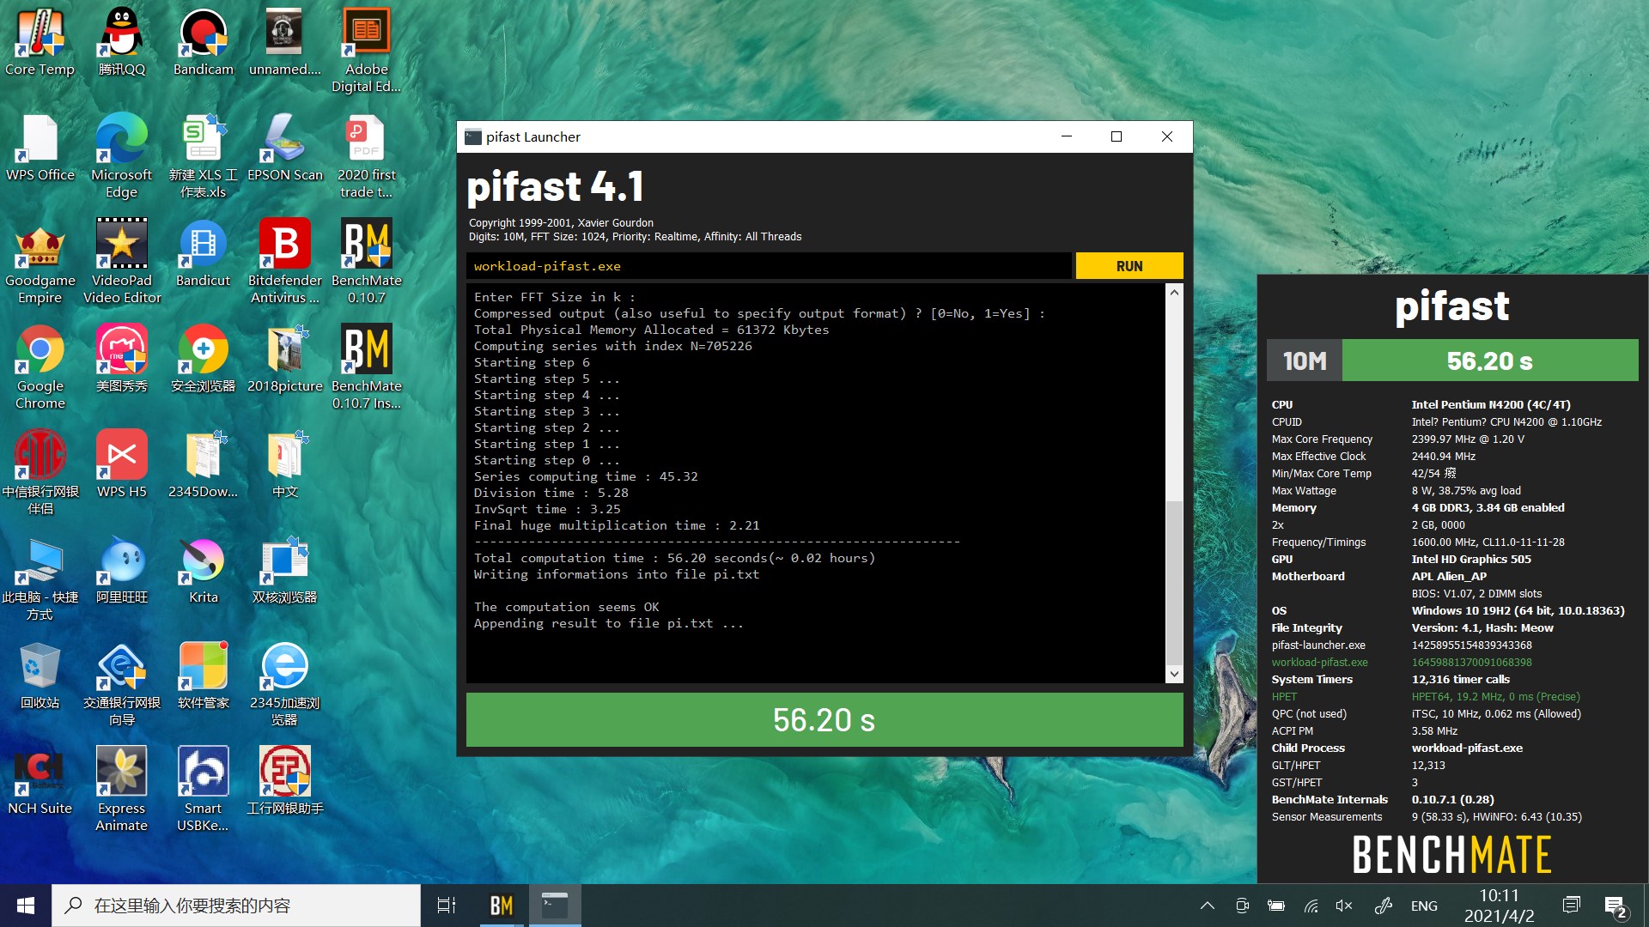Switch to BenchMate in the taskbar

(x=502, y=906)
